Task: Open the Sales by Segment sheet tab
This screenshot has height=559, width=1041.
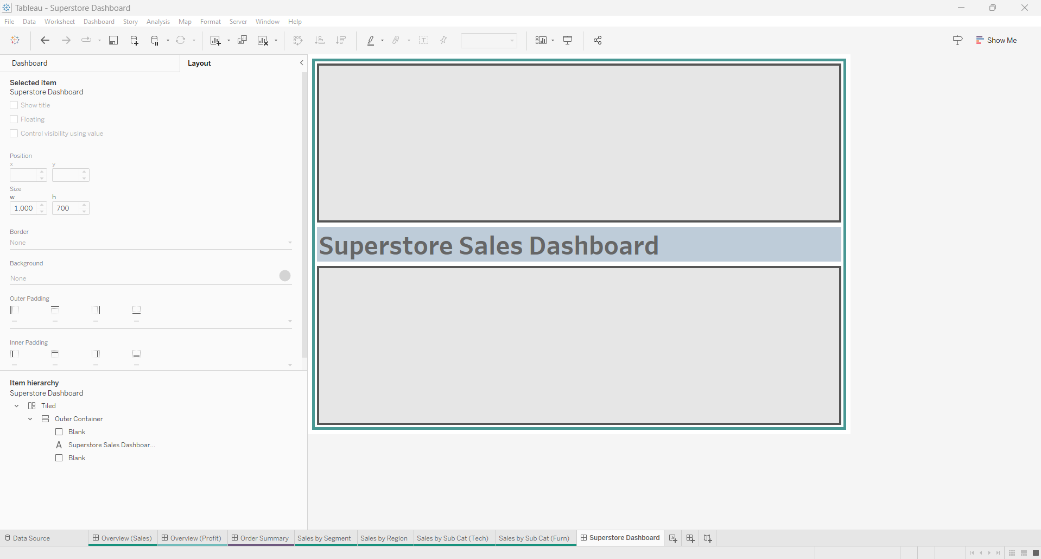Action: click(325, 538)
